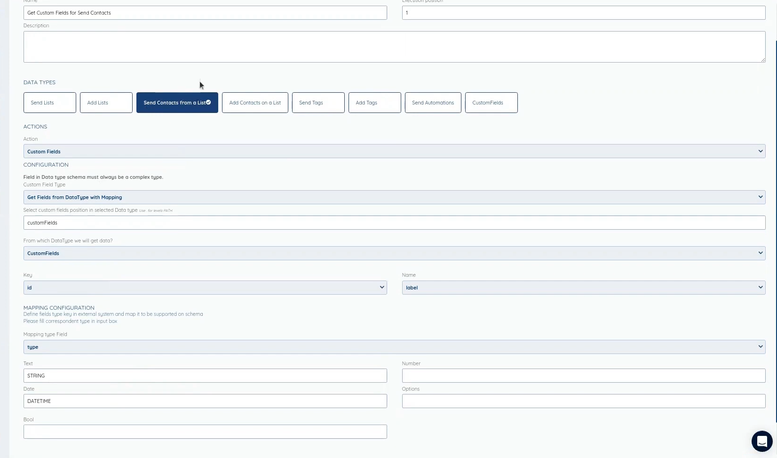Viewport: 777px width, 458px height.
Task: Click the Date mapping field containing DATETIME
Action: tap(205, 401)
